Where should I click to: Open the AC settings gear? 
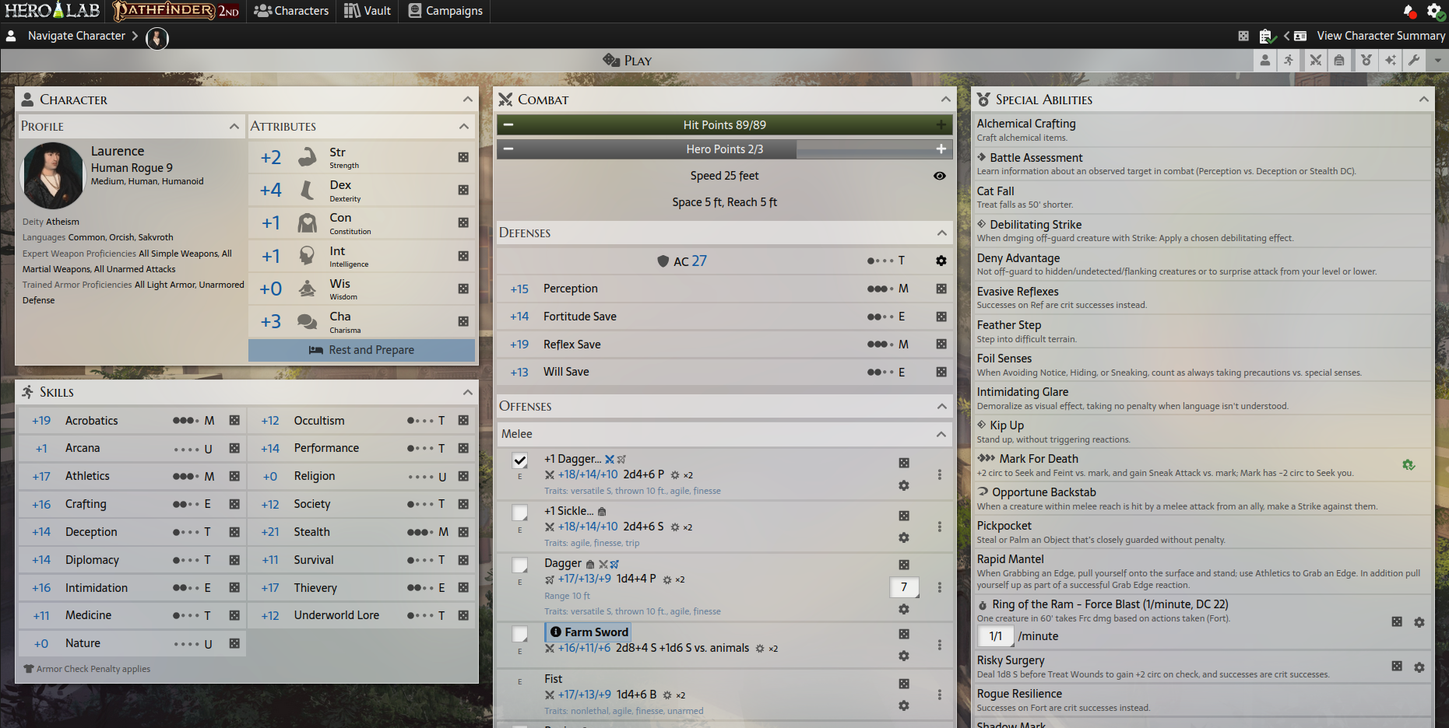point(941,261)
